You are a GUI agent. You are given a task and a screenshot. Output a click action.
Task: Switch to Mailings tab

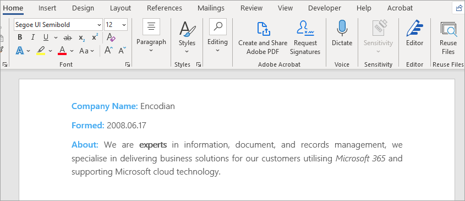[x=211, y=8]
